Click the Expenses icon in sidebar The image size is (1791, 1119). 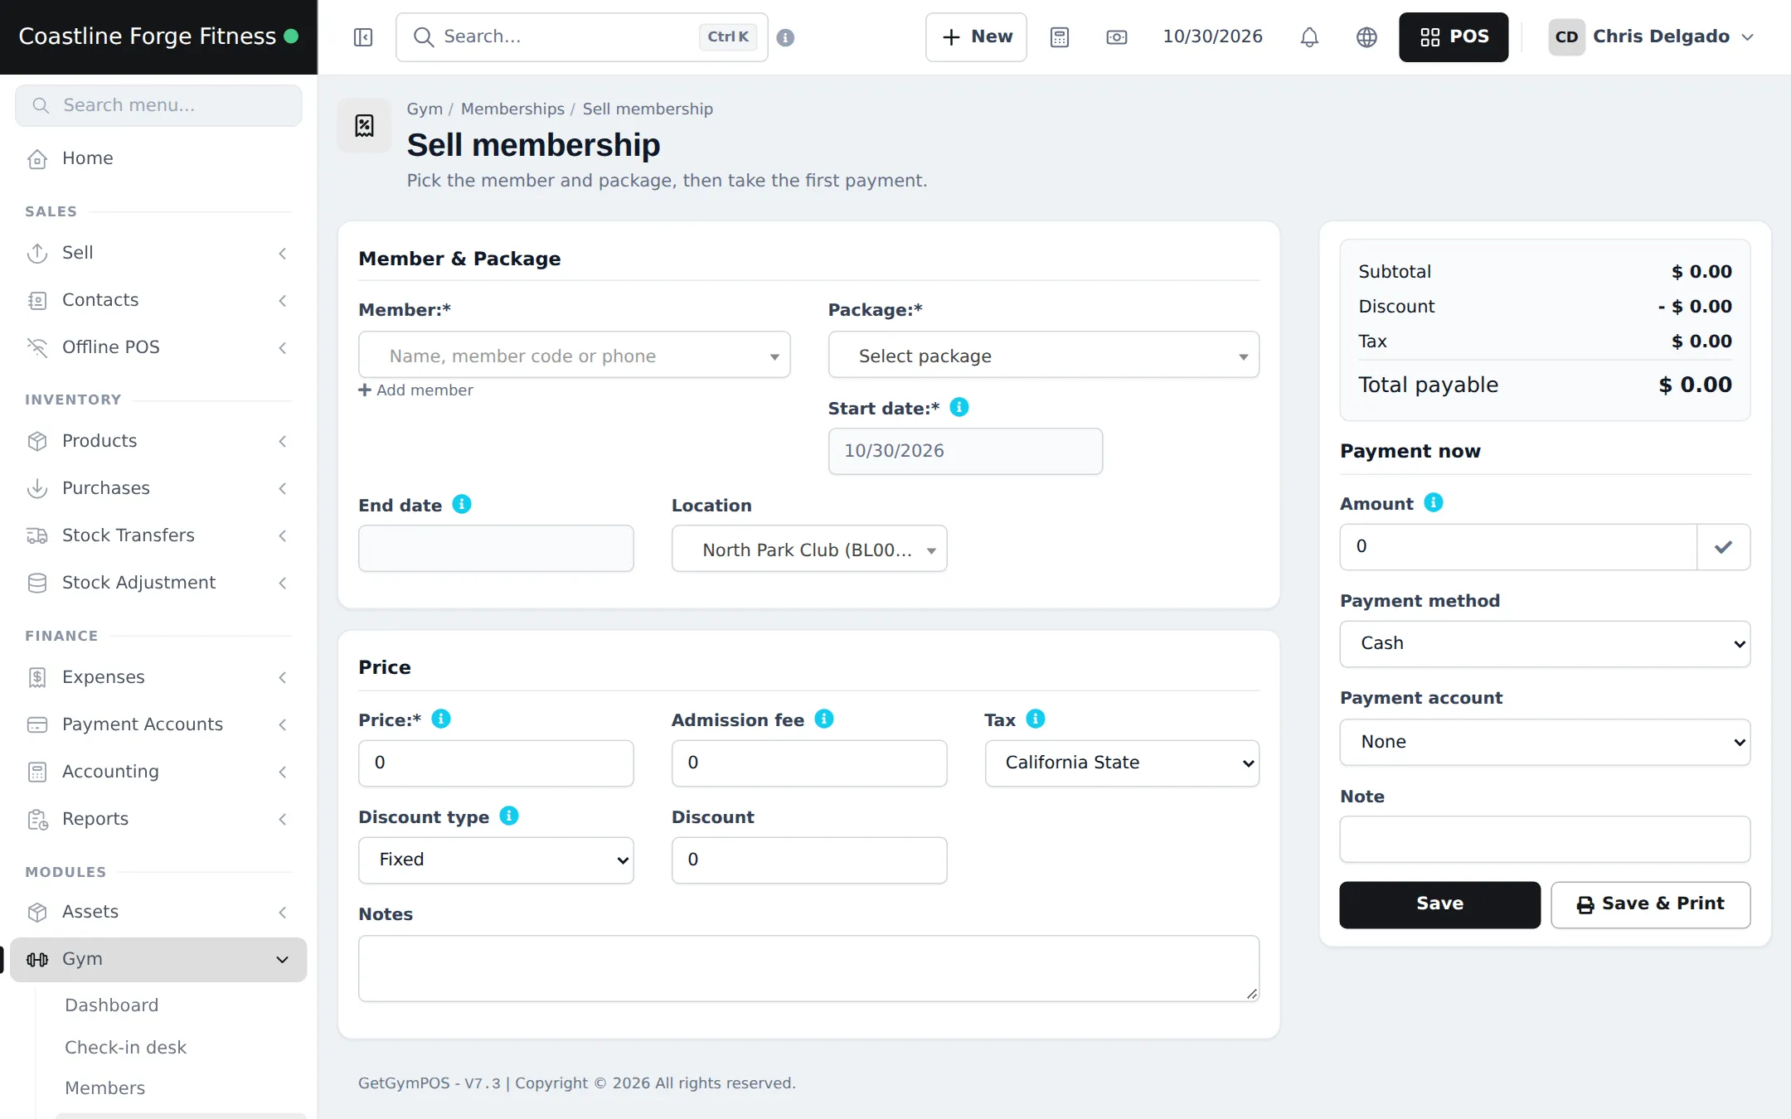tap(37, 677)
